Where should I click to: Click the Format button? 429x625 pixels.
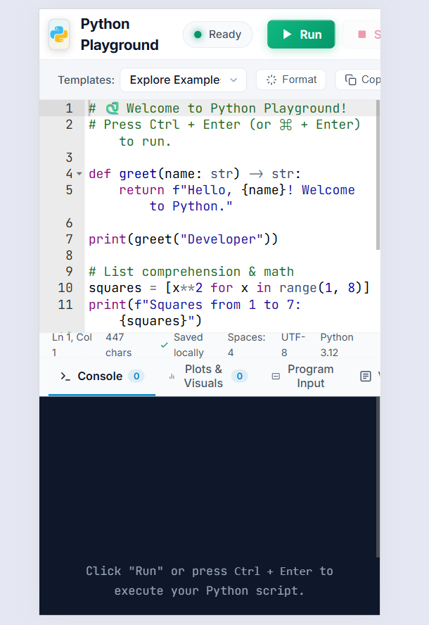click(290, 80)
